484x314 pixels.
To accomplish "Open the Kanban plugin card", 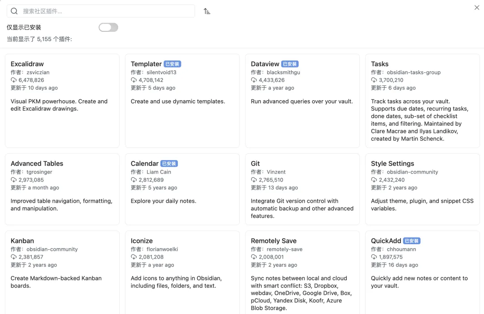I will [62, 272].
